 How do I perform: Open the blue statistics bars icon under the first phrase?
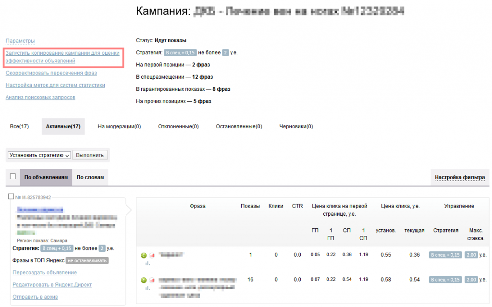[148, 263]
